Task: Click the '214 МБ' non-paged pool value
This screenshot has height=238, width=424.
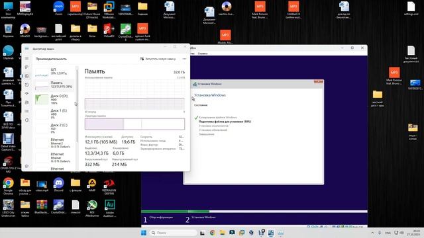Action: click(119, 165)
